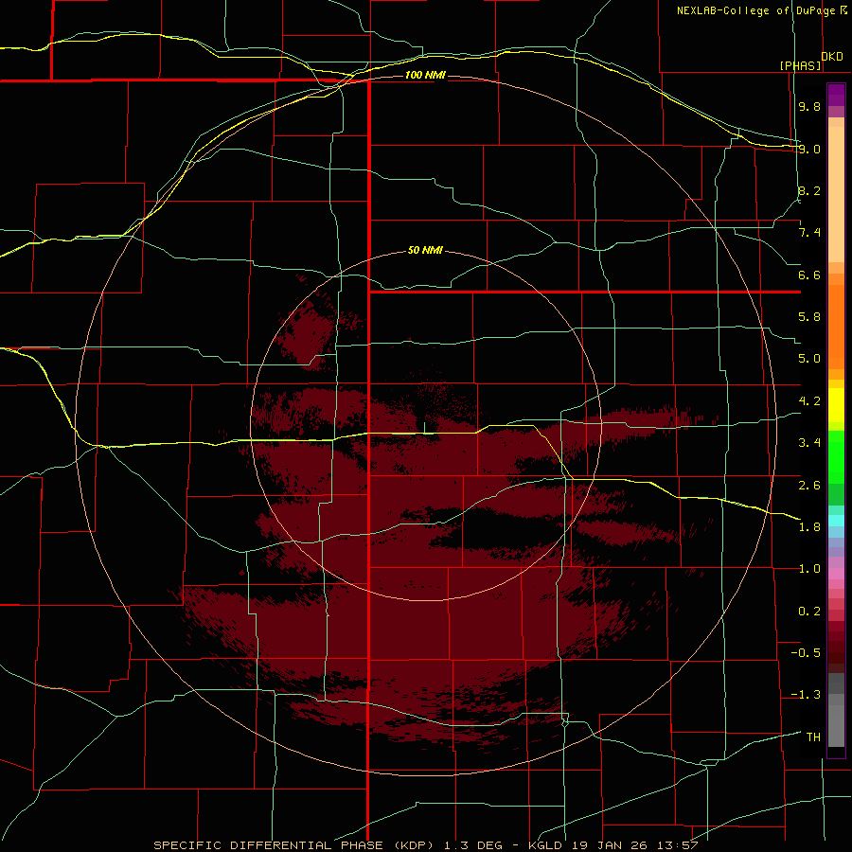
Task: Pick the pink color bar segment near 1.0
Action: click(x=836, y=574)
